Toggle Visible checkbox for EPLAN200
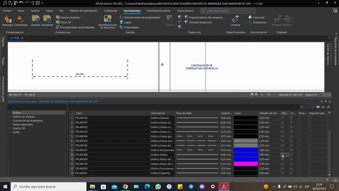Image resolution: width=339 pixels, height=191 pixels. click(282, 169)
